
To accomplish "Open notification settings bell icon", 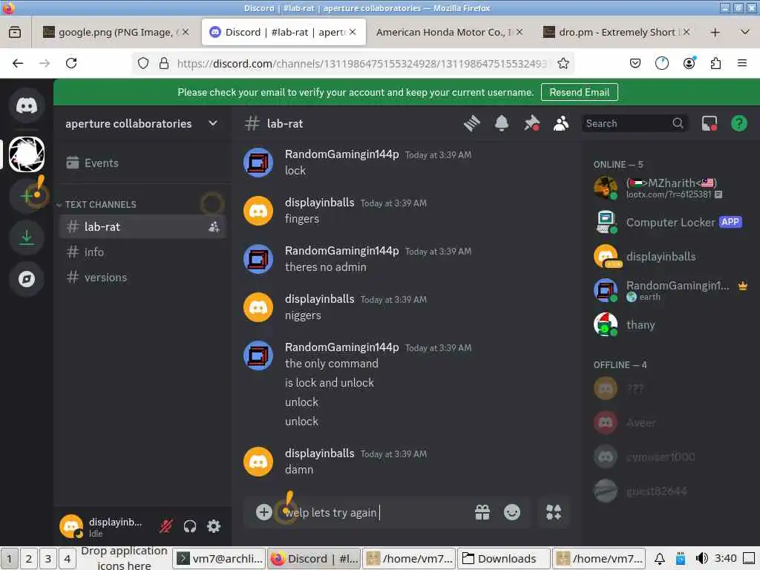I will click(x=502, y=124).
